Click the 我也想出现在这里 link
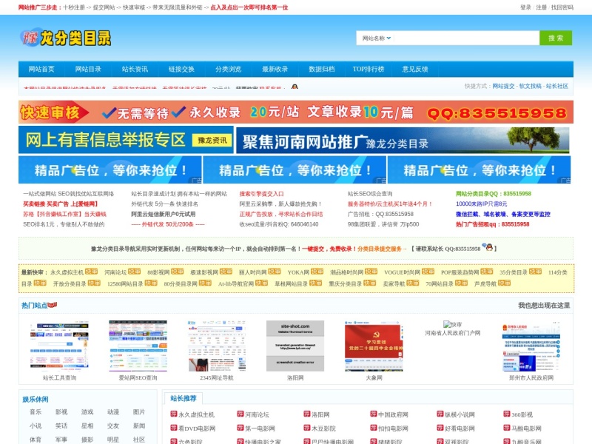This screenshot has width=592, height=444. click(x=544, y=306)
